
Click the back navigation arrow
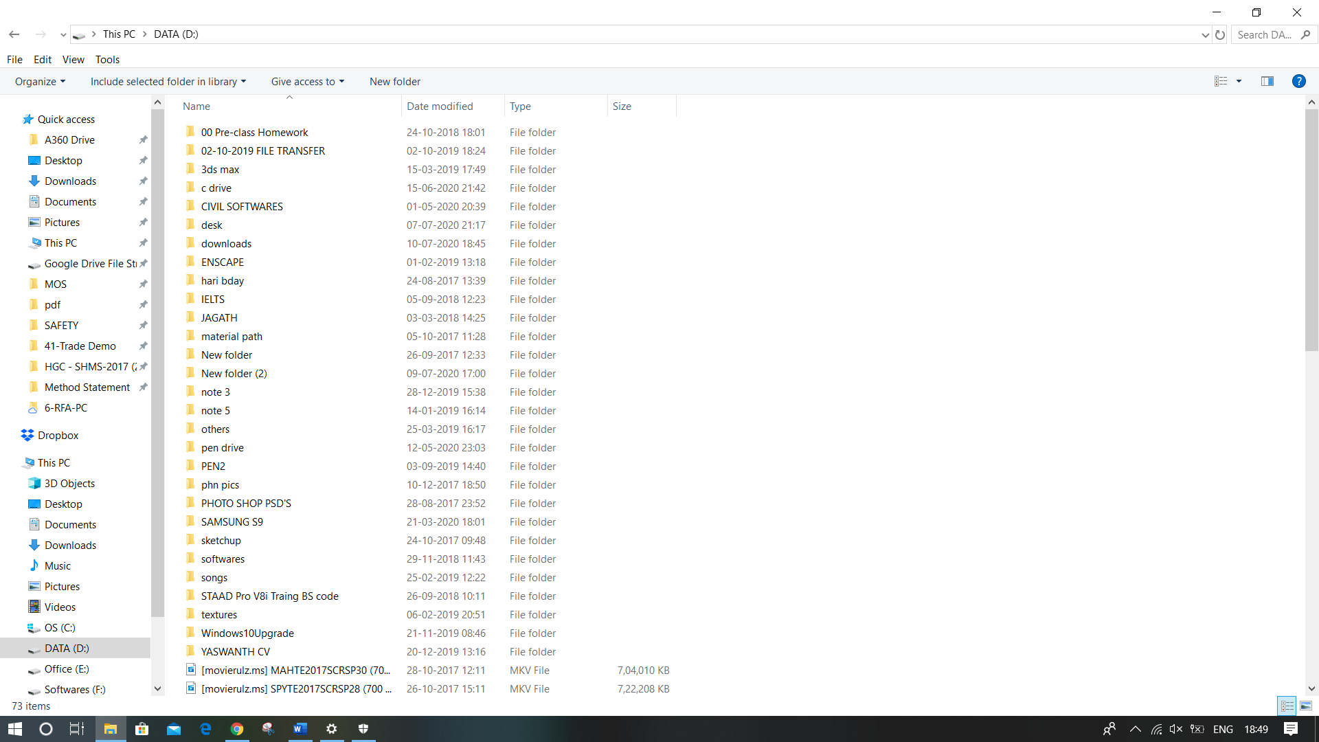click(14, 34)
